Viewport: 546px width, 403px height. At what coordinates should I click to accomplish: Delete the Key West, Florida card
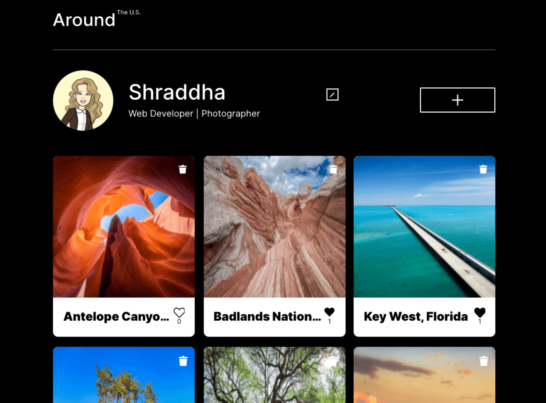click(x=483, y=169)
